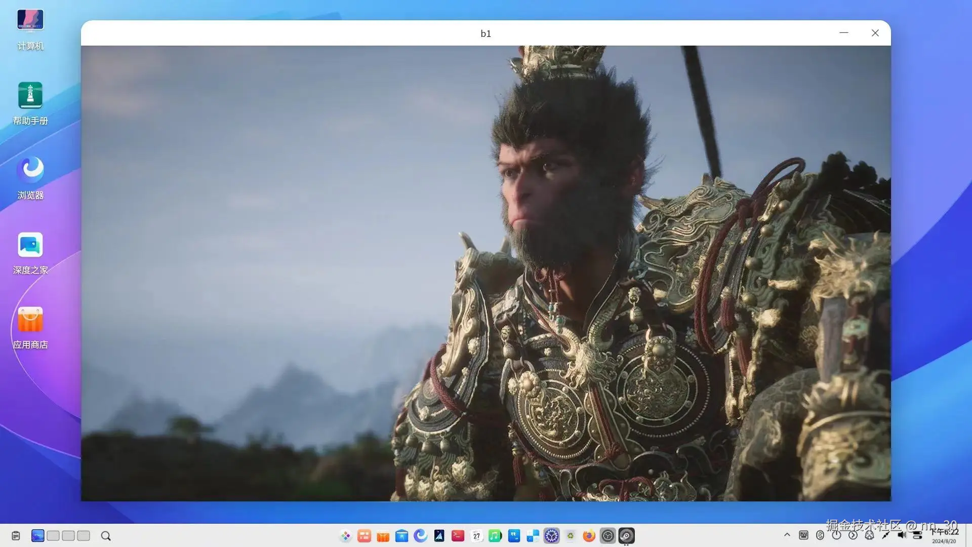Open the OBS Studio dock icon
972x547 pixels.
(607, 536)
